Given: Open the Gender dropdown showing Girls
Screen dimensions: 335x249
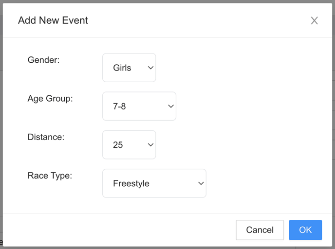Looking at the screenshot, I should coord(129,68).
